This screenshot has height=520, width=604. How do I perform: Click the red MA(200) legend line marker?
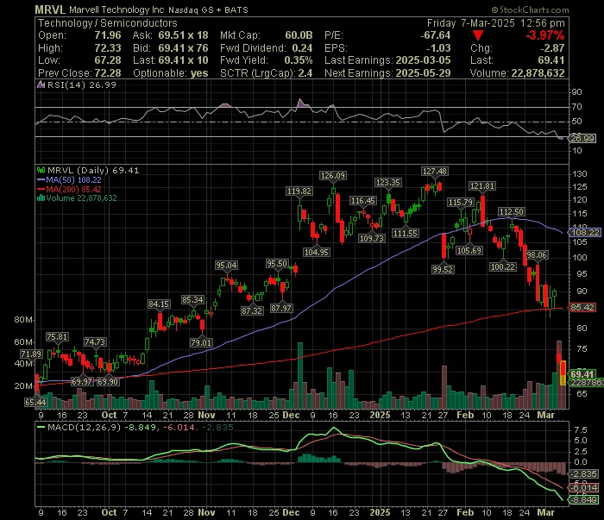[41, 189]
